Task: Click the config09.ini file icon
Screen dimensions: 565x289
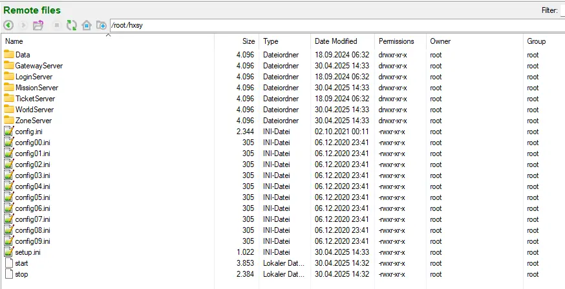Action: (9, 241)
